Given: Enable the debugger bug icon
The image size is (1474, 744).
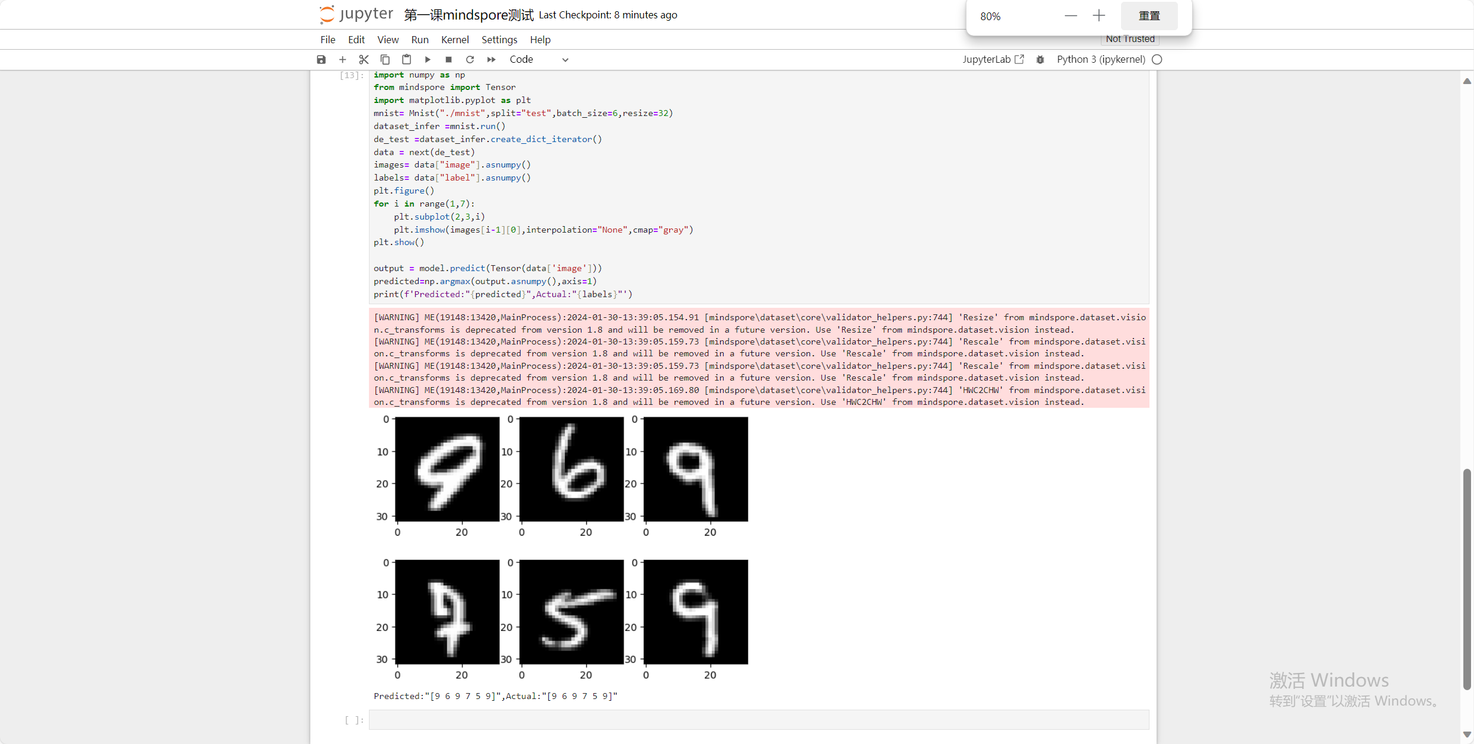Looking at the screenshot, I should (x=1040, y=59).
